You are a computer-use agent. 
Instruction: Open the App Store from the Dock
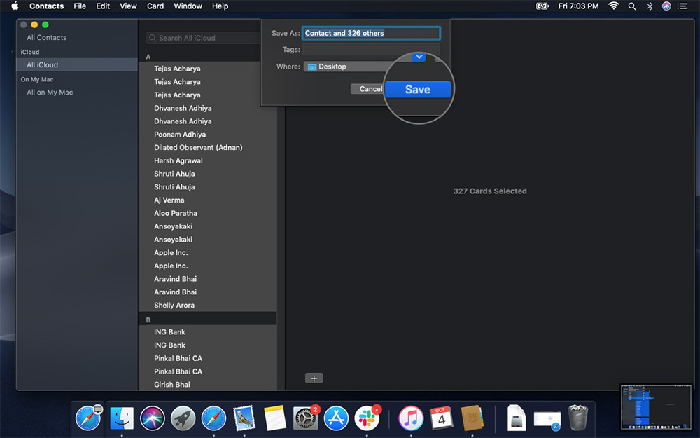[336, 418]
